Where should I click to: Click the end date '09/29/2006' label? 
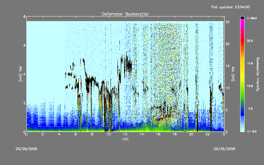pyautogui.click(x=224, y=149)
